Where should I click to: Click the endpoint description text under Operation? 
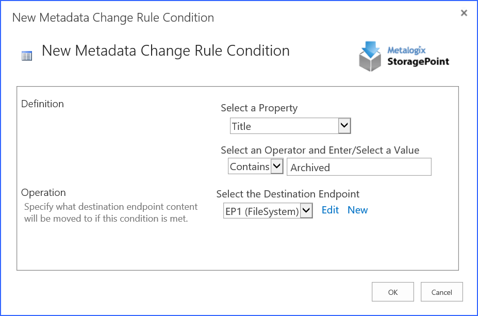[110, 212]
